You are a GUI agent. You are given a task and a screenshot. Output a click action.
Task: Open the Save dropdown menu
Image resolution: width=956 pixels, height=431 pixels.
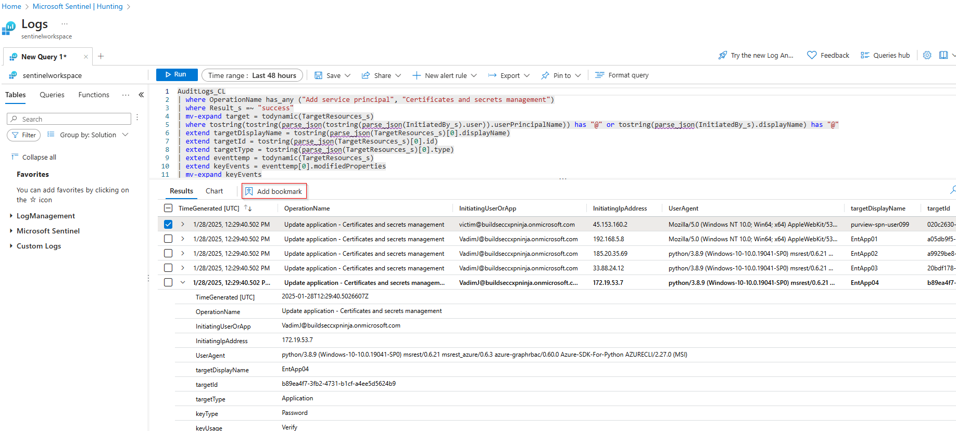tap(347, 75)
